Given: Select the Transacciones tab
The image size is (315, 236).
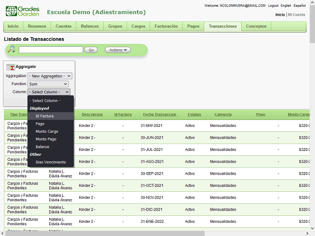Looking at the screenshot, I should tap(223, 26).
